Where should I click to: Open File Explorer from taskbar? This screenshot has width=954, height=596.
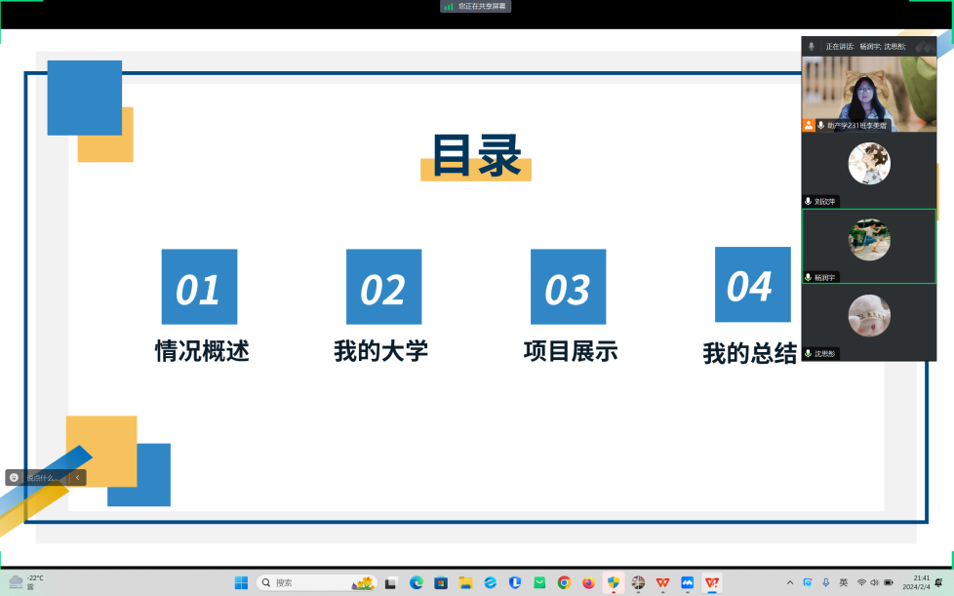point(465,583)
